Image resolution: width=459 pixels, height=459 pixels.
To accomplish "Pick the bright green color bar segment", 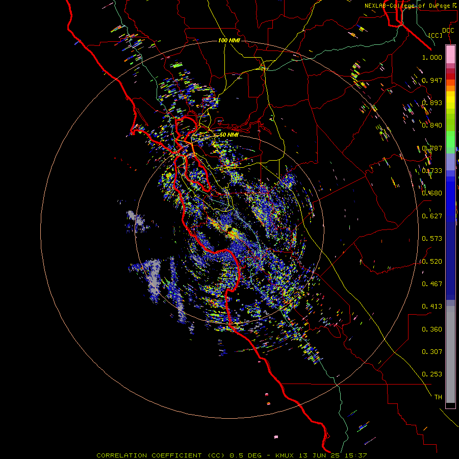I will [450, 139].
